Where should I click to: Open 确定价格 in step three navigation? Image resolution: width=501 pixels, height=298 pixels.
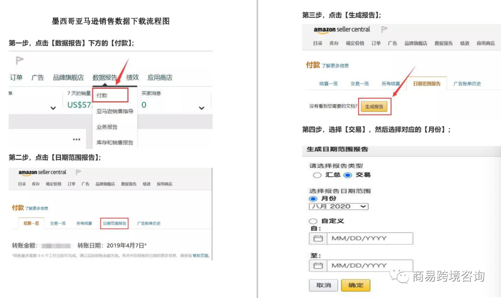355,43
